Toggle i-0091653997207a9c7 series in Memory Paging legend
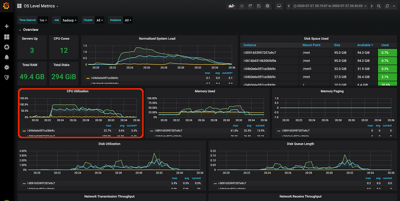 [296, 131]
